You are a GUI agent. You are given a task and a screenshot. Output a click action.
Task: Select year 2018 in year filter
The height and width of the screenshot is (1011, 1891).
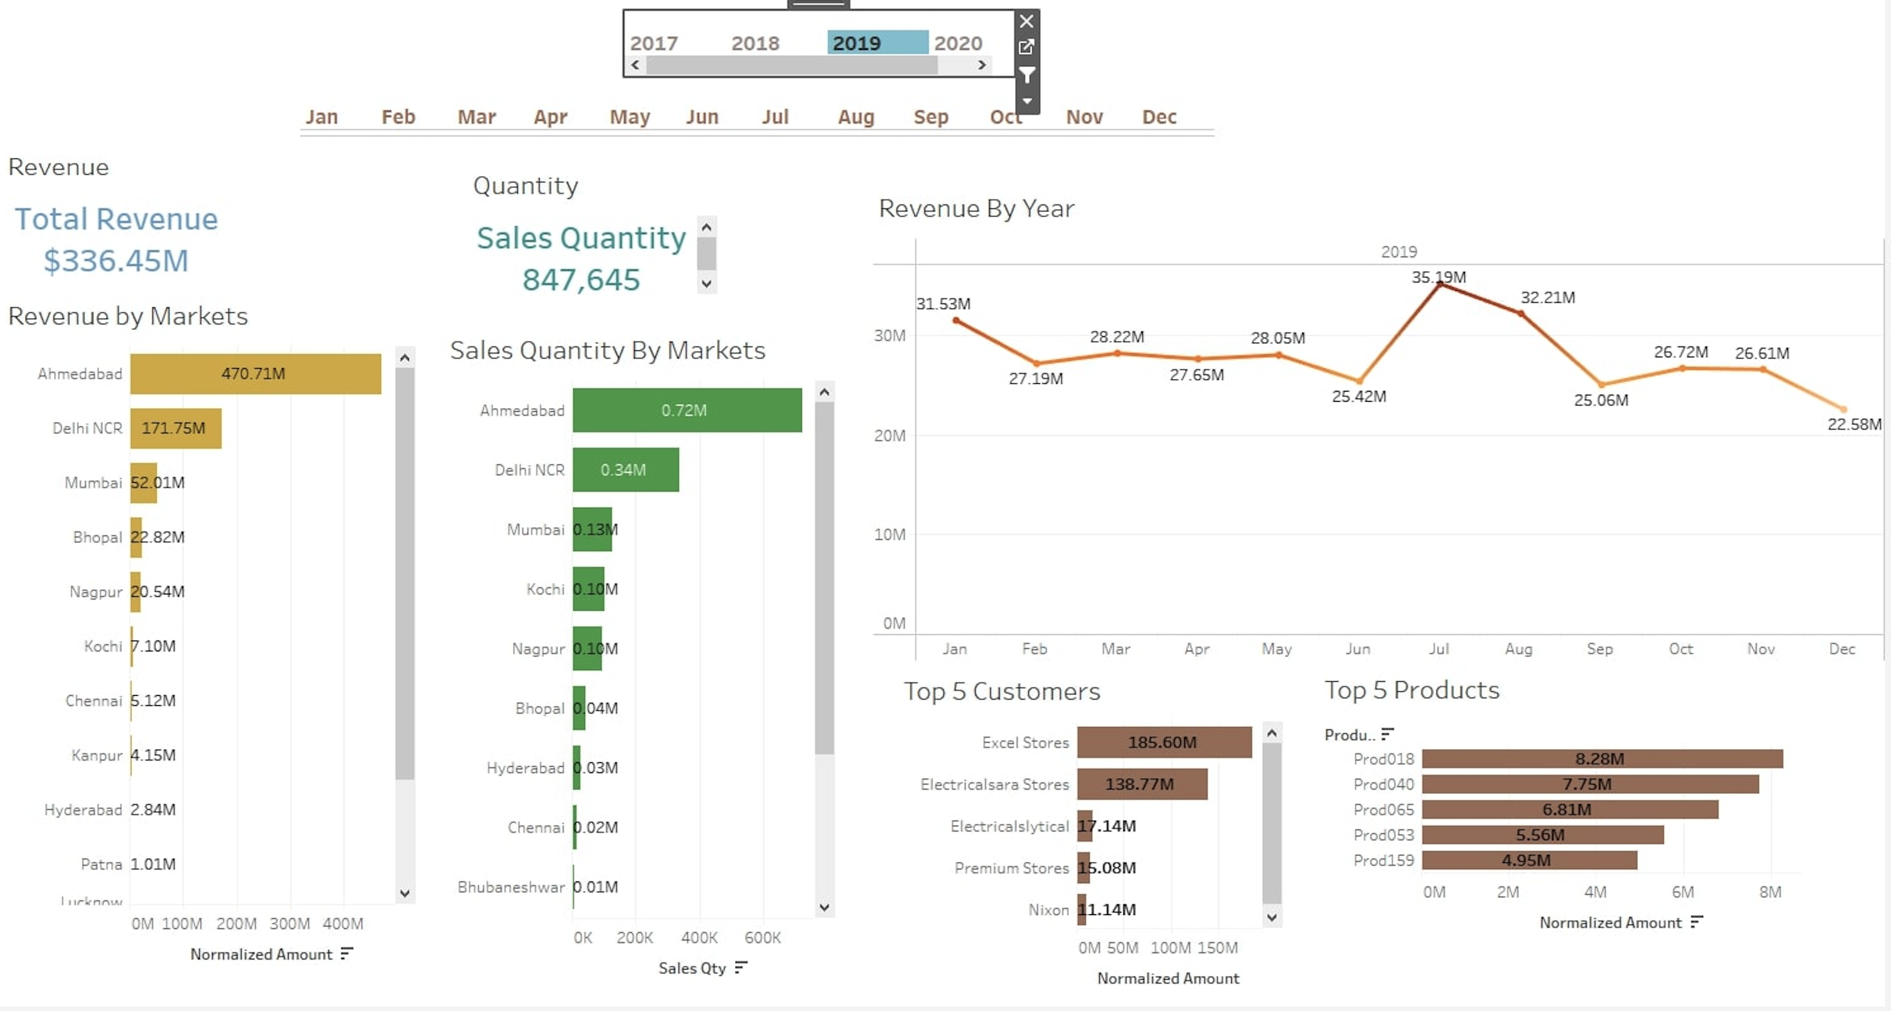coord(755,43)
